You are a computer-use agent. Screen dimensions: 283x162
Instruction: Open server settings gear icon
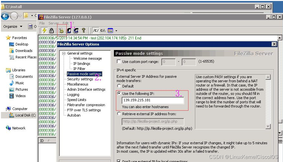coord(61,31)
